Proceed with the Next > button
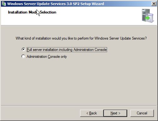The image size is (158, 121). [x=115, y=113]
